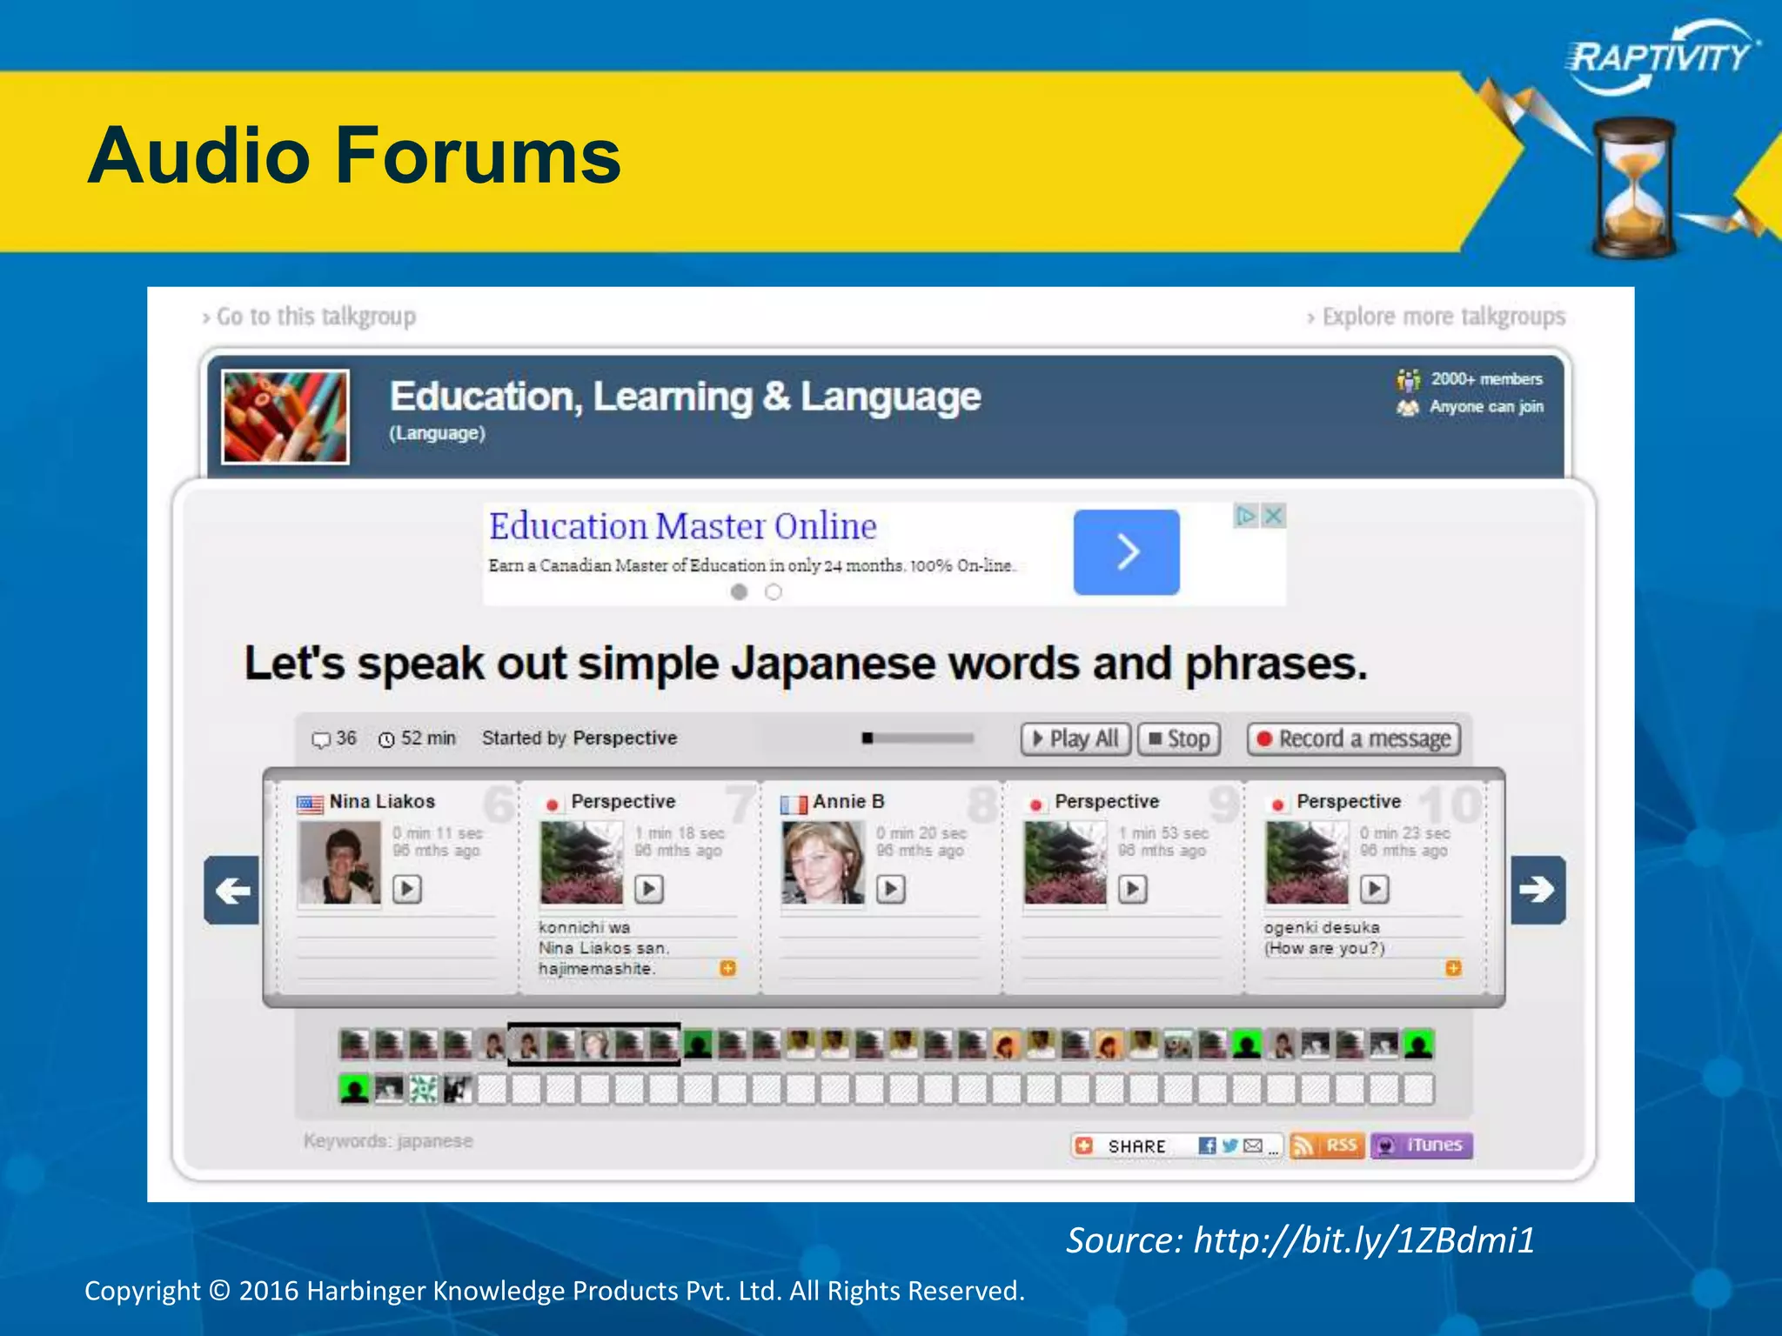This screenshot has height=1336, width=1782.
Task: Click the French flag next to Annie B
Action: pyautogui.click(x=794, y=804)
